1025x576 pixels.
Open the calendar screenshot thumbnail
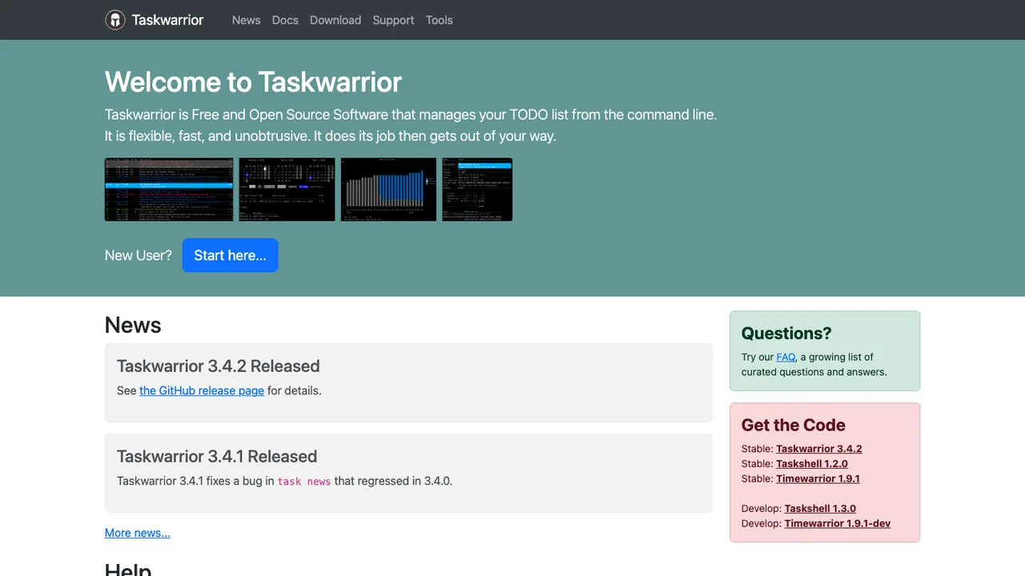pos(287,190)
